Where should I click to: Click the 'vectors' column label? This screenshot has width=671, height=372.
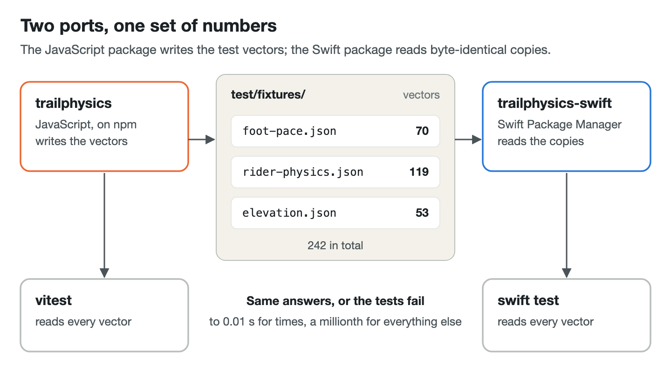(421, 95)
